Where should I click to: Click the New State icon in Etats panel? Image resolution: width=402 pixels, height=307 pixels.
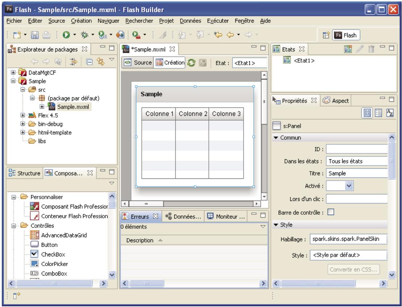[x=348, y=49]
